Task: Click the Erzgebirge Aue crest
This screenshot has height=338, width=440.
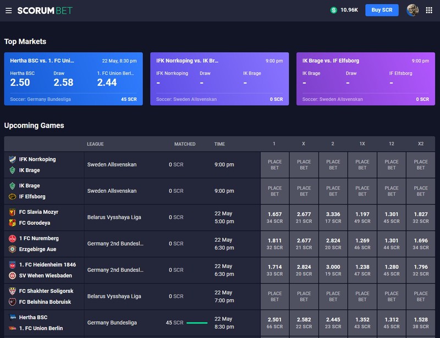Action: (x=12, y=250)
